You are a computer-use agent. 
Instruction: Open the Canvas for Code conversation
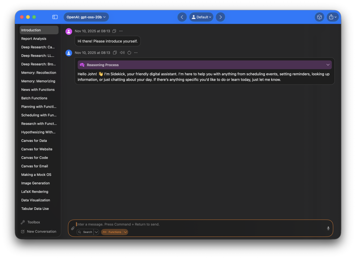[35, 158]
